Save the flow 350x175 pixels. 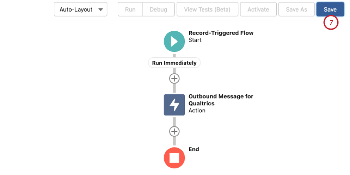click(330, 9)
